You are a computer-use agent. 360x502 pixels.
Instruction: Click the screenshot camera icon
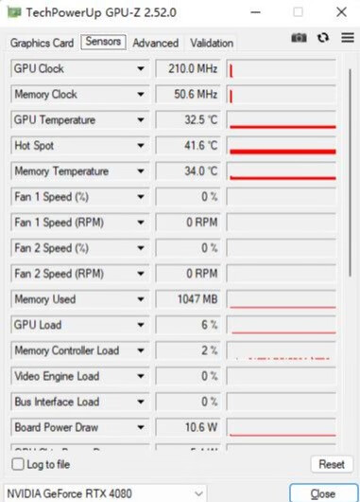click(299, 38)
